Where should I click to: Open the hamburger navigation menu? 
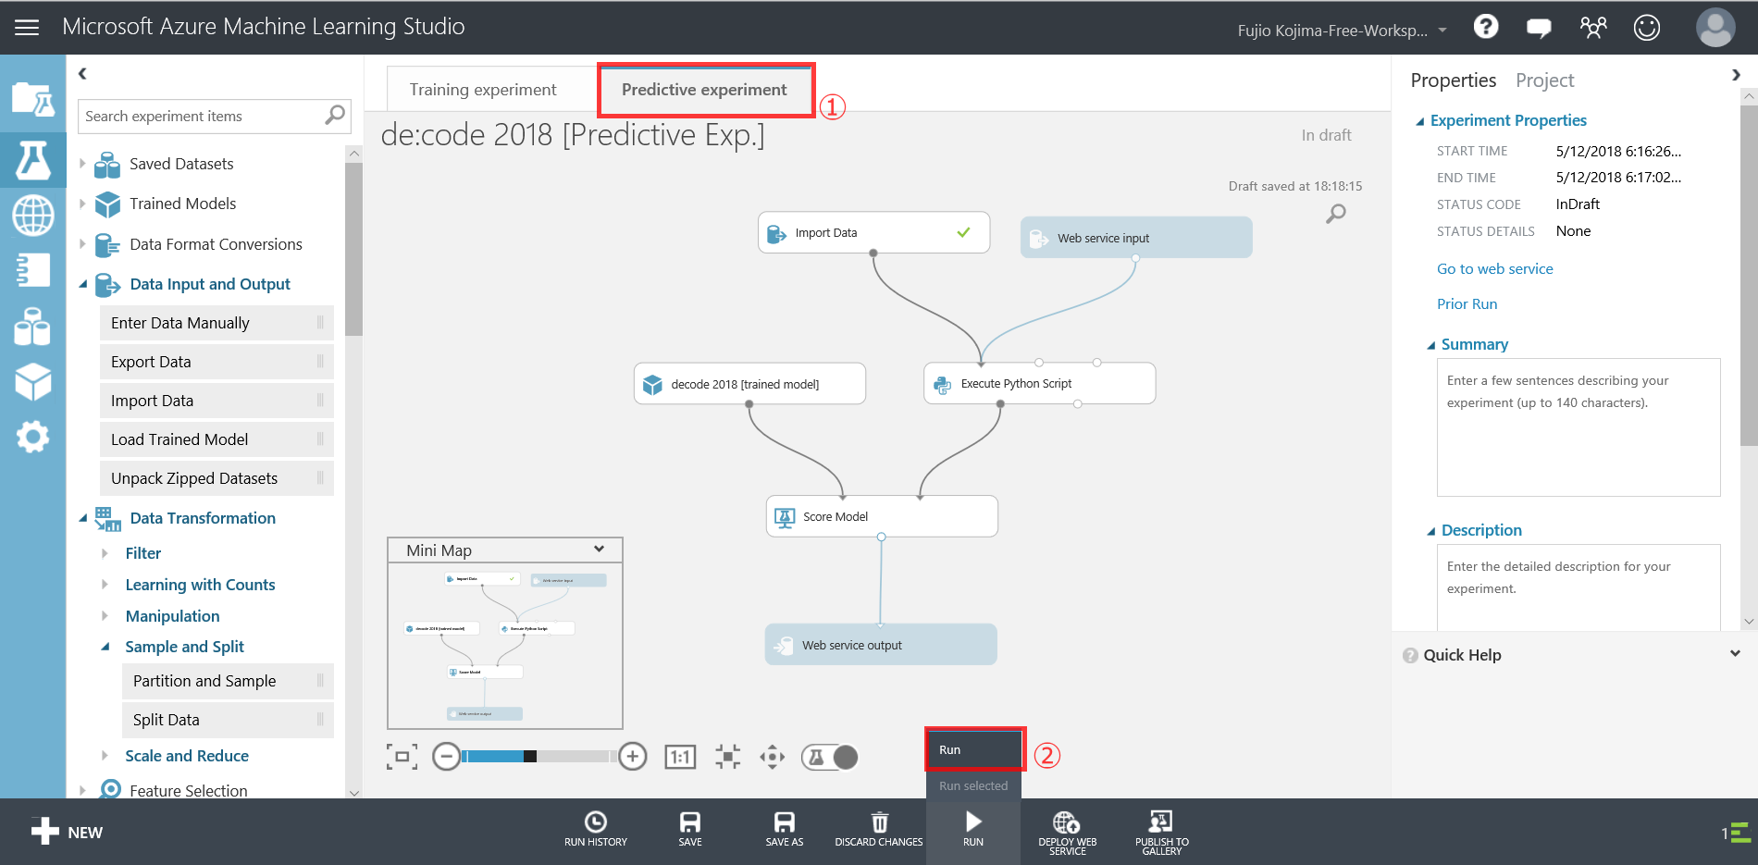[x=27, y=28]
